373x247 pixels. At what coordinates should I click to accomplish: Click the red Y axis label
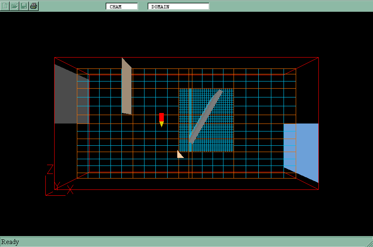click(x=58, y=185)
